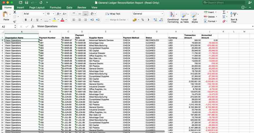Click the Format as Table icon

pos(184,17)
